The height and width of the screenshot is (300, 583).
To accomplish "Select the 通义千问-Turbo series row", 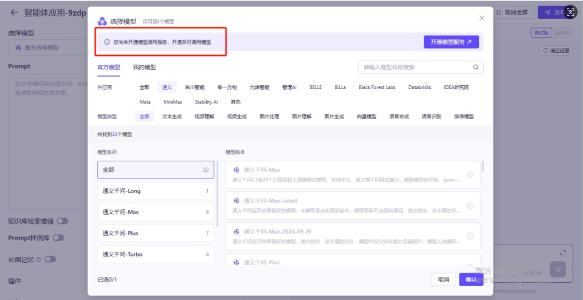I will 155,254.
